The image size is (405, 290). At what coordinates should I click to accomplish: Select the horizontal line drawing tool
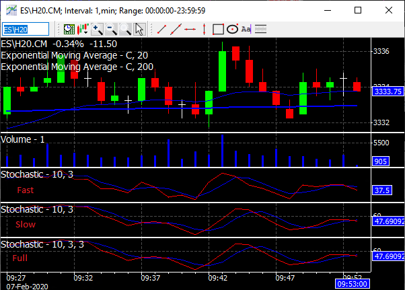(190, 29)
